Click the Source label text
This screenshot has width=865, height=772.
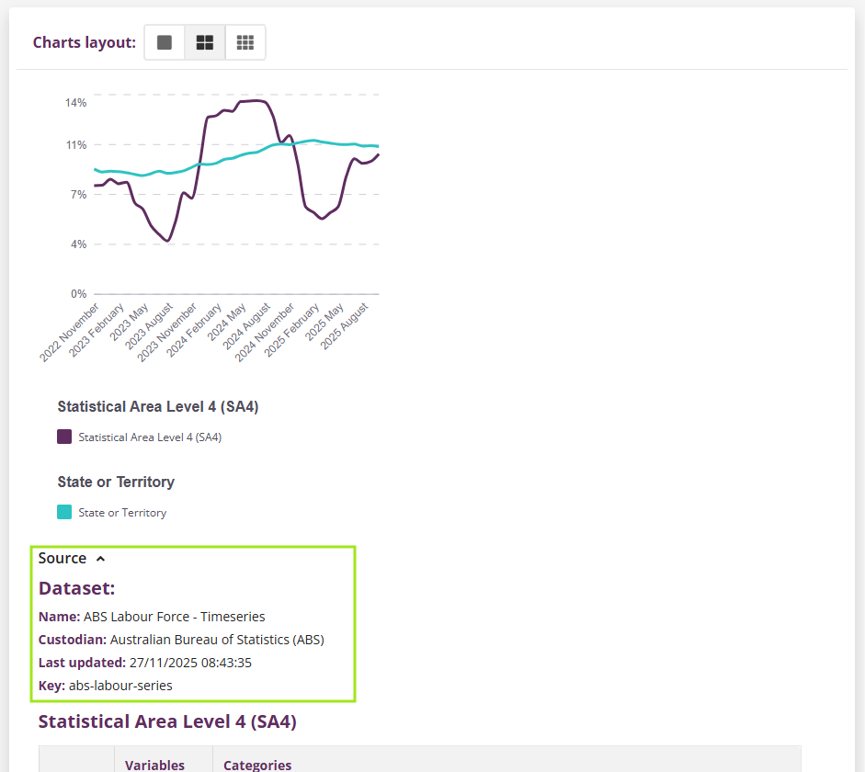coord(63,559)
